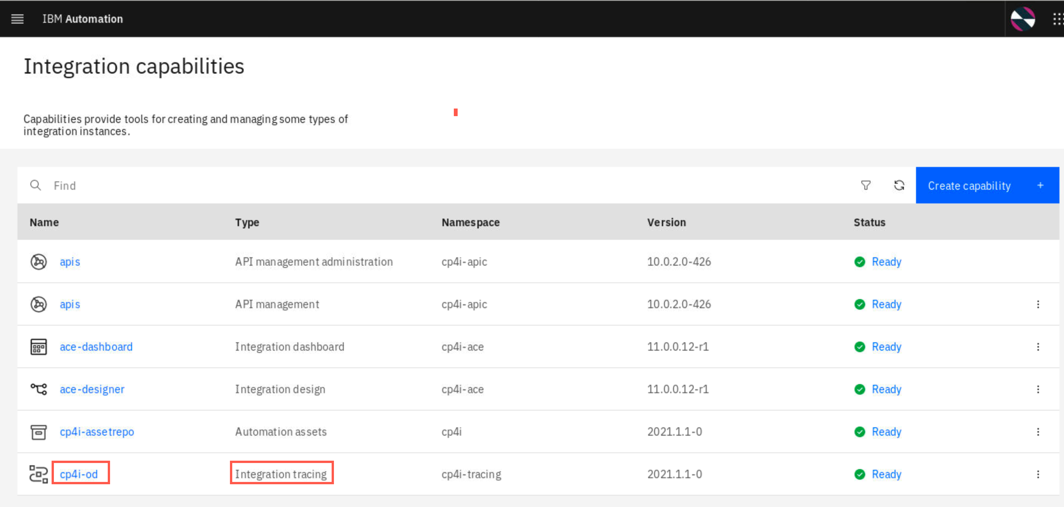Open overflow menu for ace-designer row
The width and height of the screenshot is (1064, 507).
click(1038, 389)
